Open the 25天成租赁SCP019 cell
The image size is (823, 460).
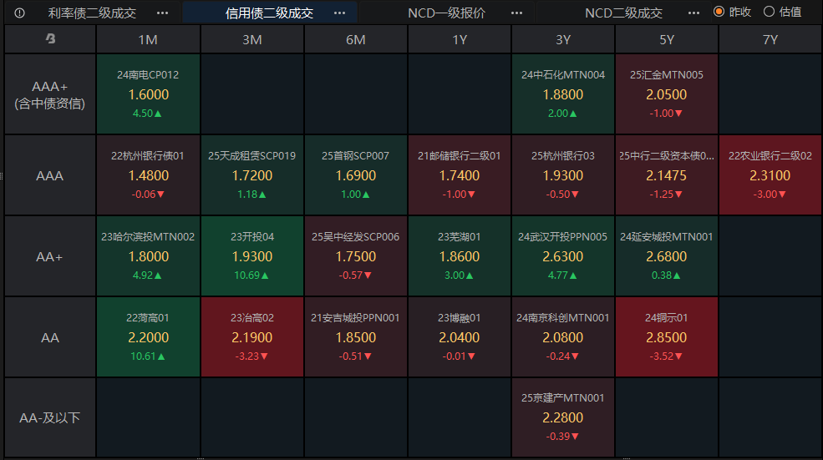coord(252,175)
